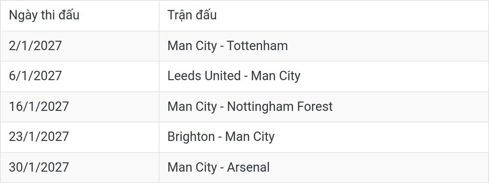Screen dimensions: 489x183
Task: Click "Man City" in the Tottenham row
Action: (192, 46)
